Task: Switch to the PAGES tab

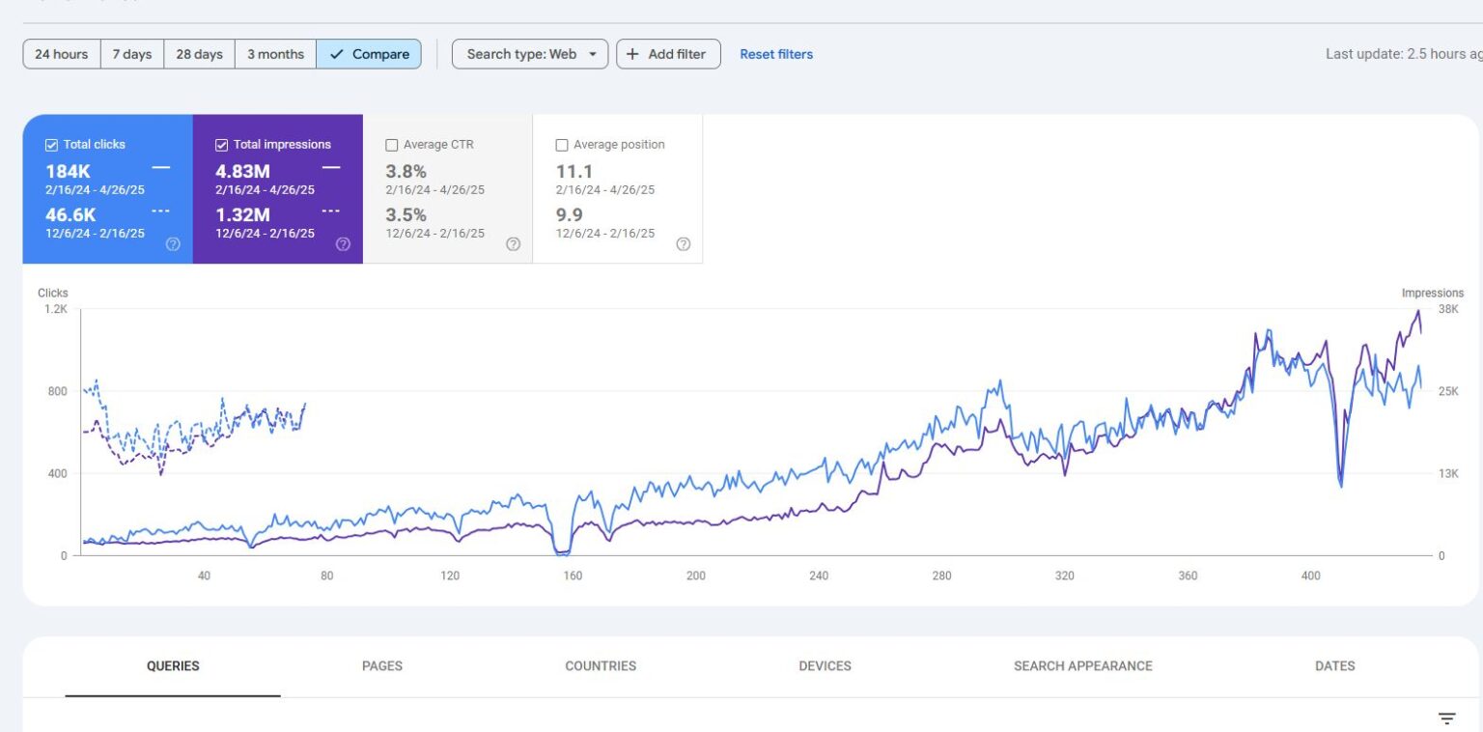Action: pos(382,665)
